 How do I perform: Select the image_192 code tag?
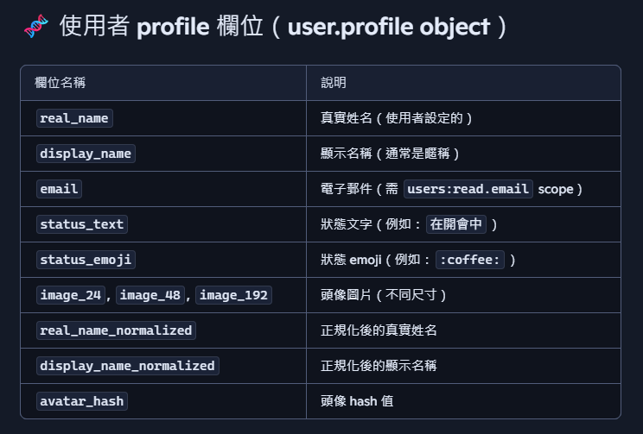233,295
